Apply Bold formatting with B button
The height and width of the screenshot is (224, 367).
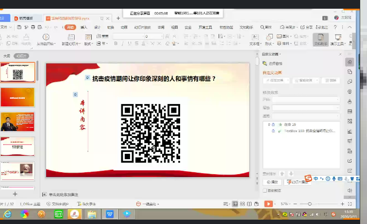coord(116,44)
